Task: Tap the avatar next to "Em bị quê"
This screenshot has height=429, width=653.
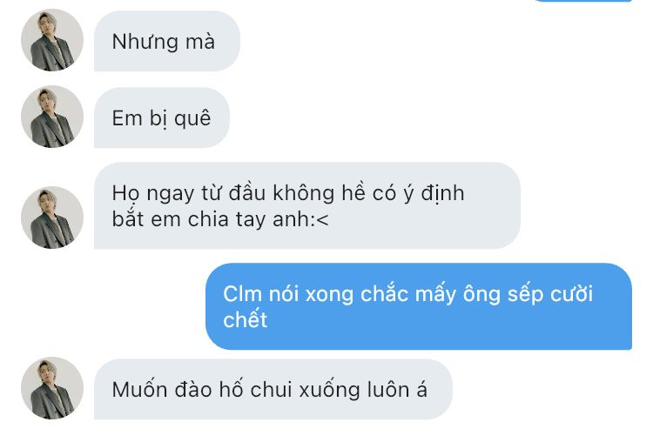Action: [52, 117]
